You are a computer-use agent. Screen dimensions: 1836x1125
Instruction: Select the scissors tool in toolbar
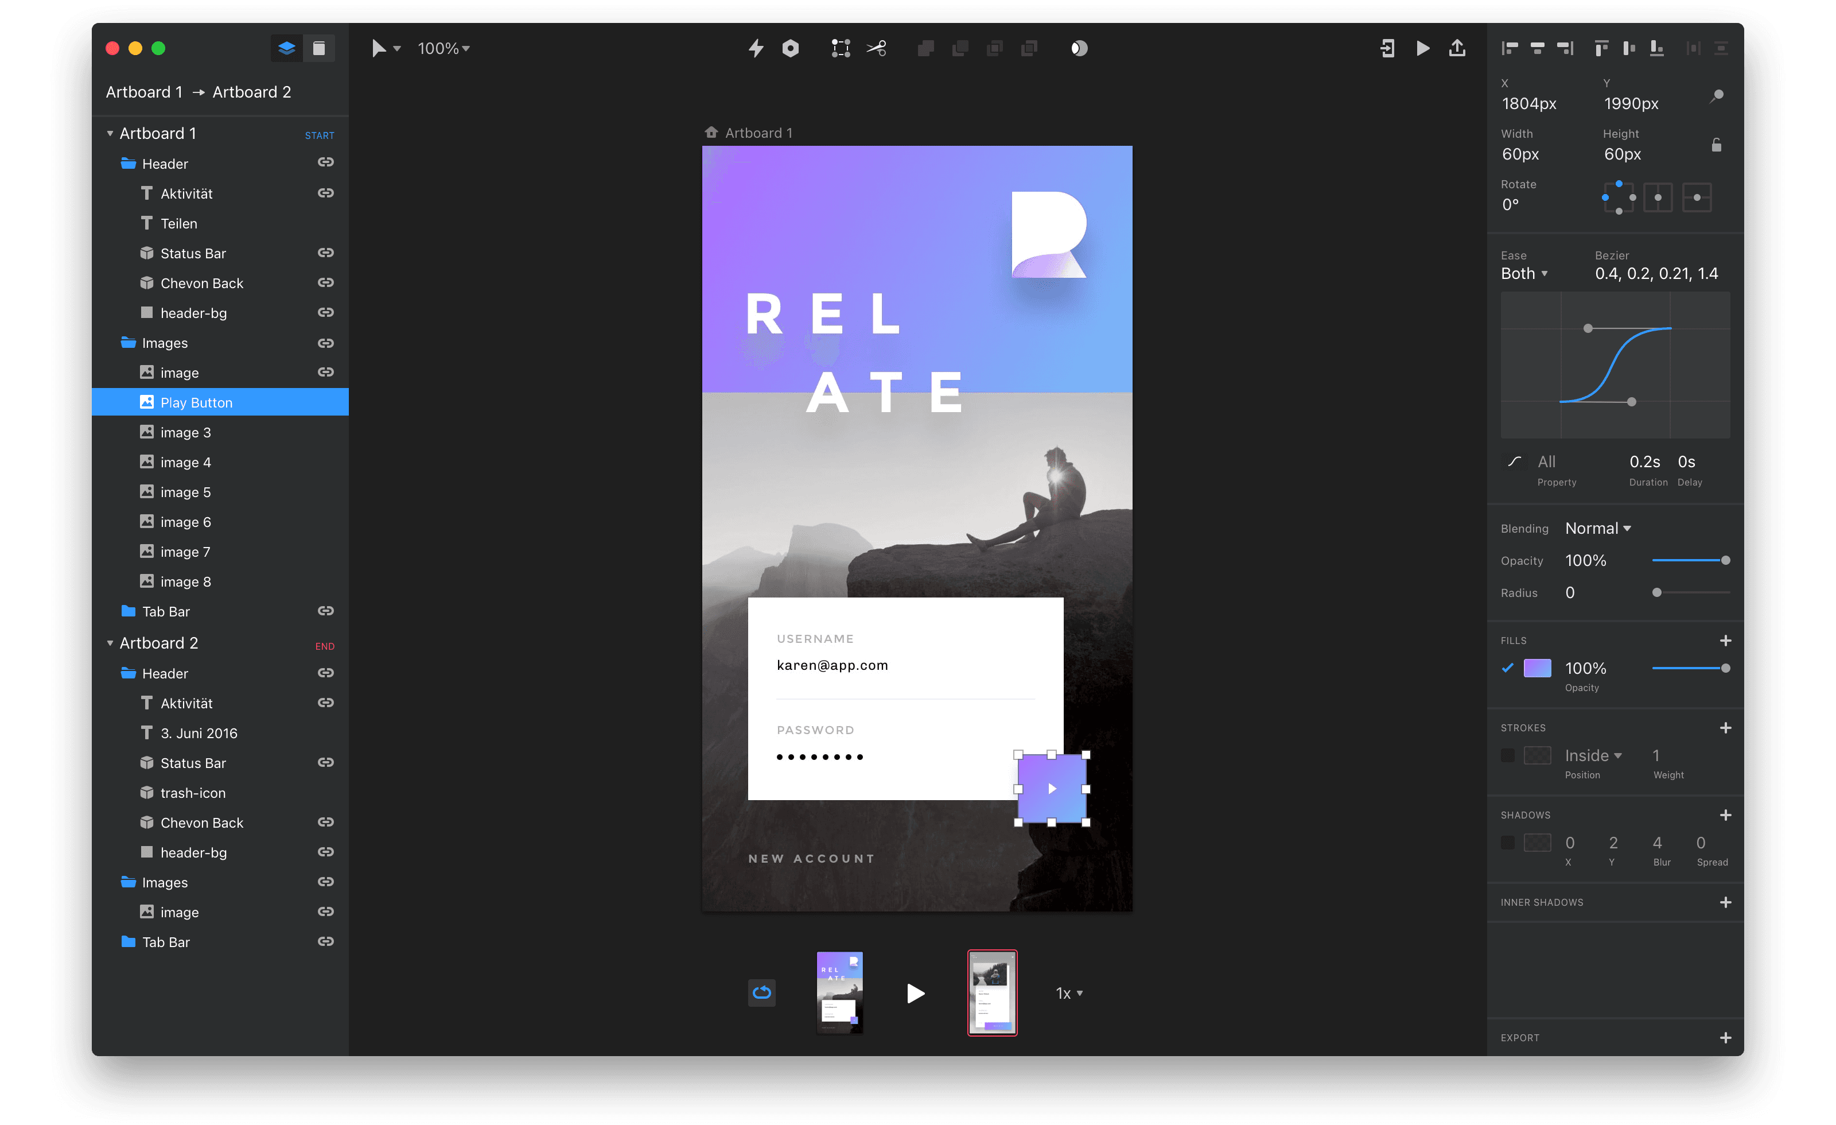[876, 48]
